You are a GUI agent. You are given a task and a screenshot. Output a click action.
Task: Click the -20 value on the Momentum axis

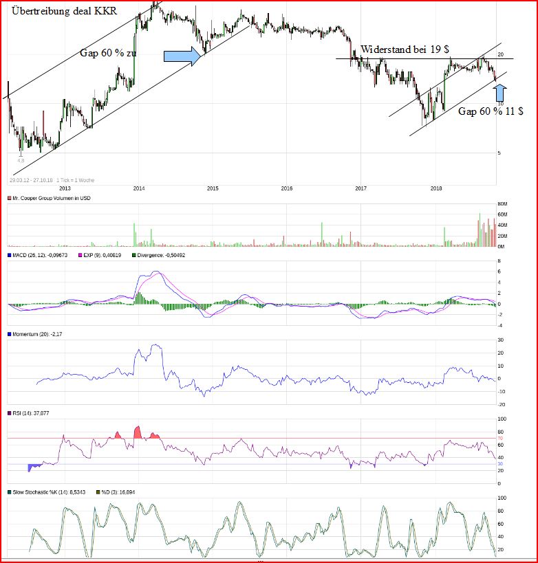point(501,405)
